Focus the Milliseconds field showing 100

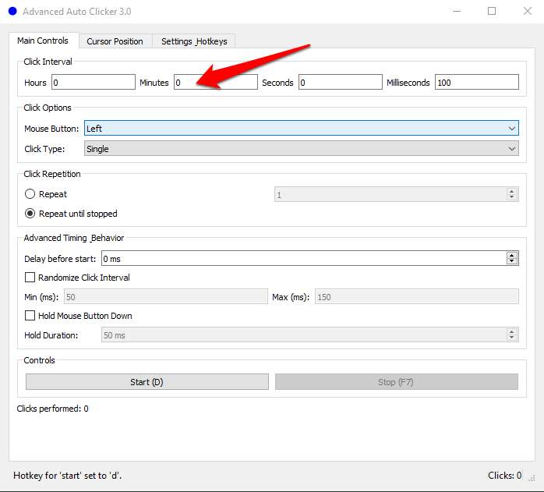(x=477, y=82)
